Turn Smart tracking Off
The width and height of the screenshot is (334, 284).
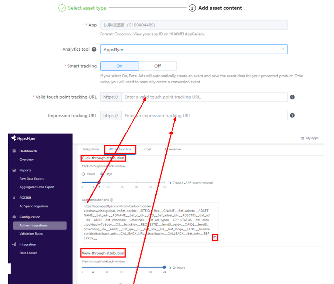(157, 66)
